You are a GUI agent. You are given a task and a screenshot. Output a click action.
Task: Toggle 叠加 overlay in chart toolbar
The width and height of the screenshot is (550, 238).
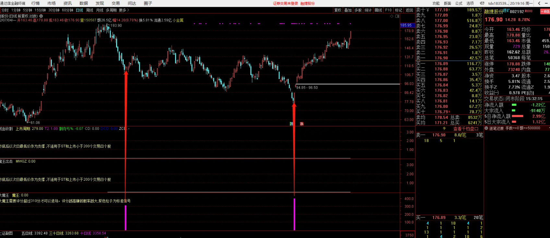[348, 10]
